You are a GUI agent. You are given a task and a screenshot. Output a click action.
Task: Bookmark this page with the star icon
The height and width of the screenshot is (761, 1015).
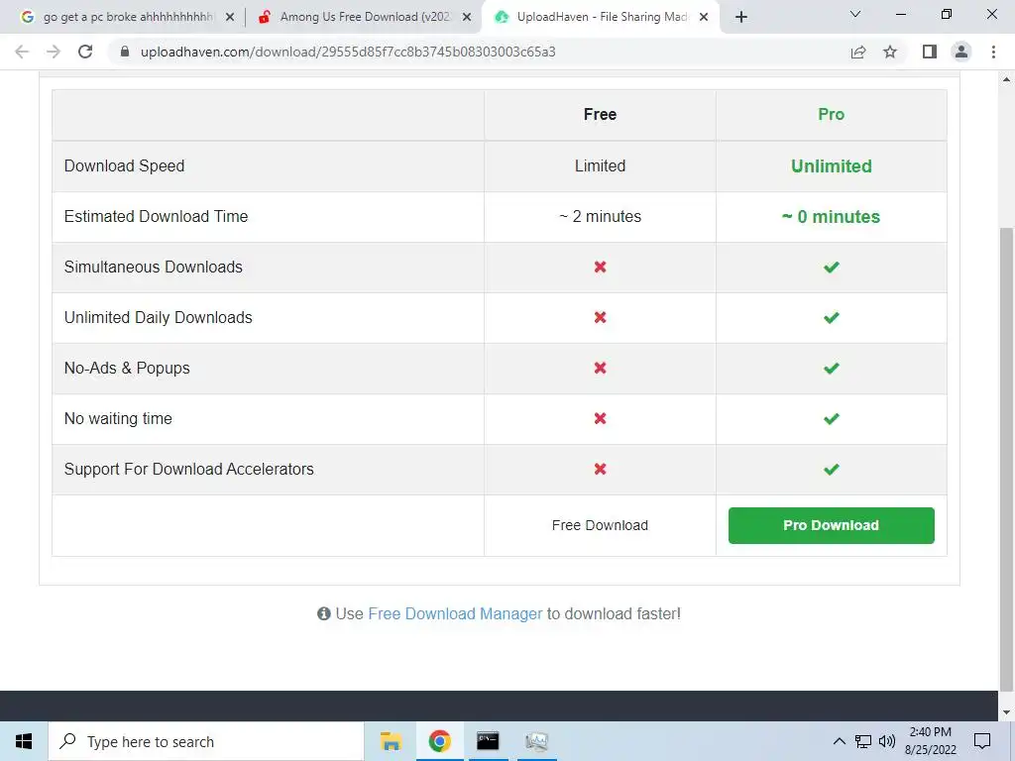pos(890,52)
